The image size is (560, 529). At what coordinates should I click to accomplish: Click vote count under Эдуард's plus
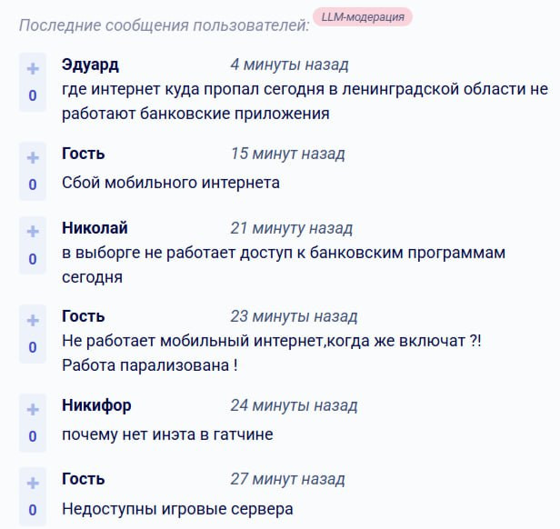coord(33,95)
